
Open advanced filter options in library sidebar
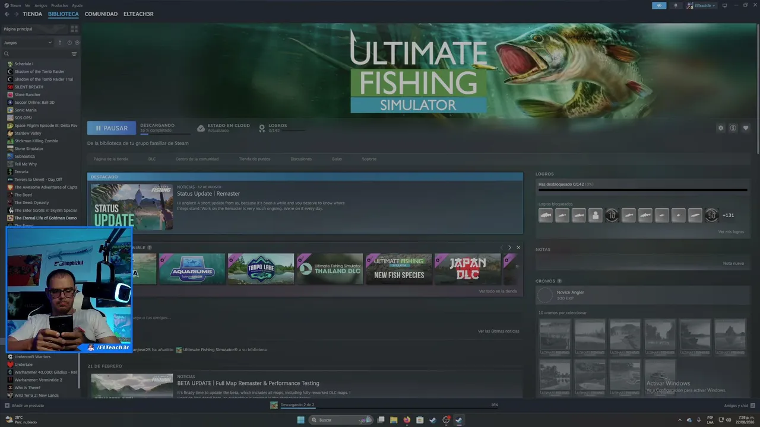74,54
